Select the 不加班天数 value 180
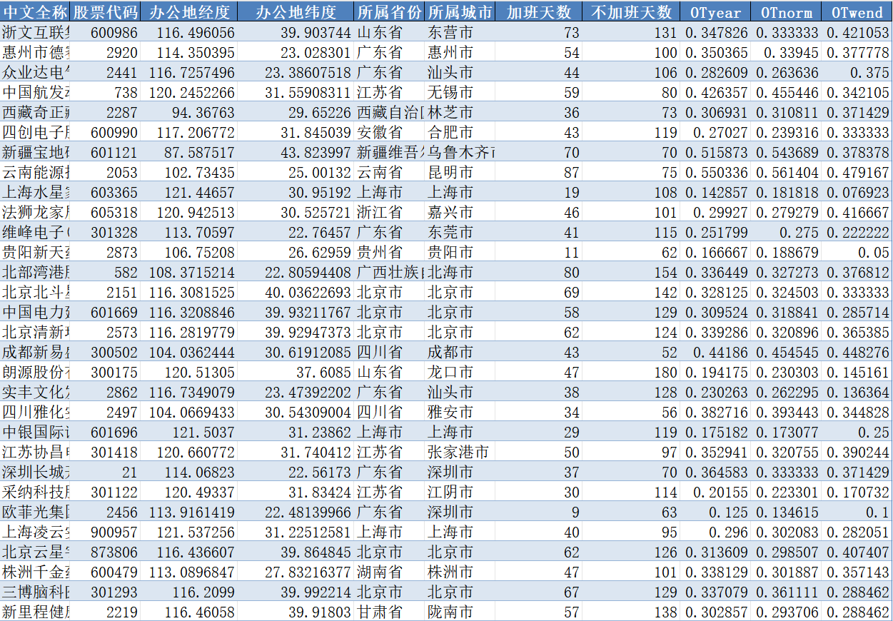 pos(631,373)
